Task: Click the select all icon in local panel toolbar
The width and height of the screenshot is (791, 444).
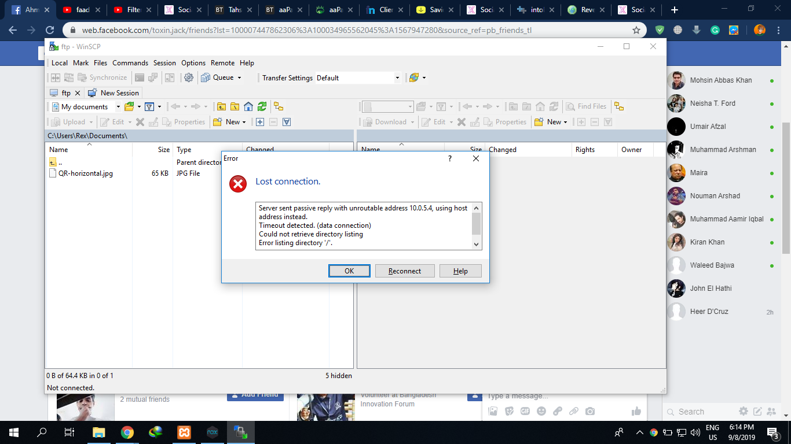Action: (287, 122)
